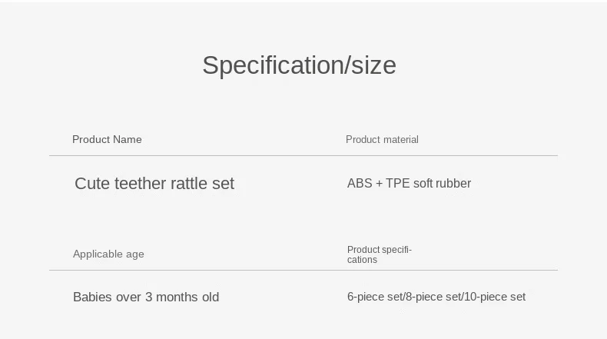The image size is (607, 339).
Task: Select the Product Name label
Action: click(x=107, y=139)
